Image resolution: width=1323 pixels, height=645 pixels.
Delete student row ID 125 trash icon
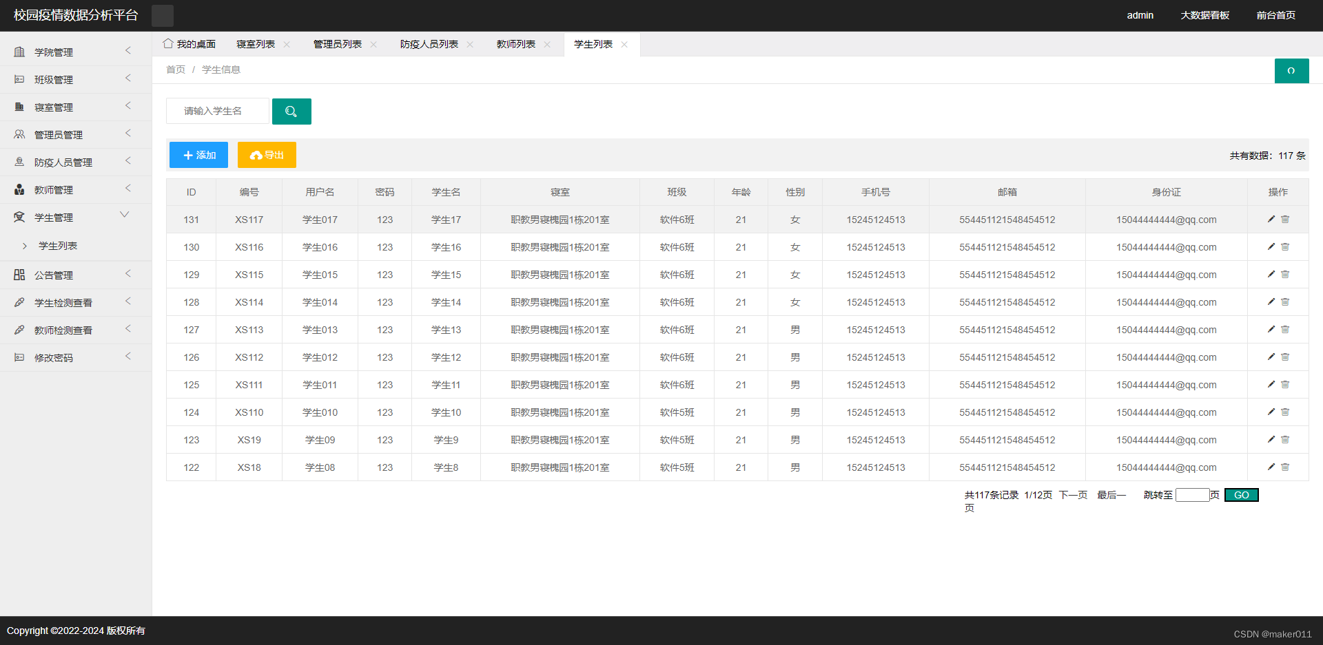(x=1285, y=385)
